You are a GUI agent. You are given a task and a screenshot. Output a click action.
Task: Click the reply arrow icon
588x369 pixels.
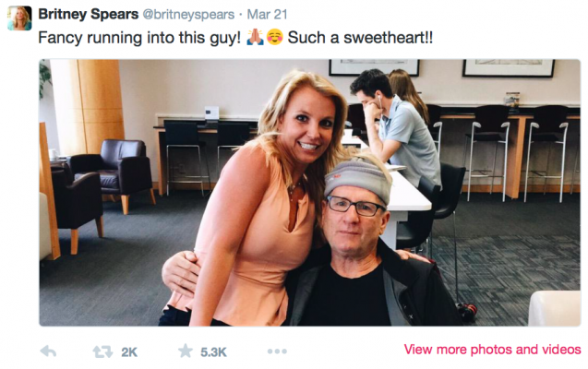(49, 351)
